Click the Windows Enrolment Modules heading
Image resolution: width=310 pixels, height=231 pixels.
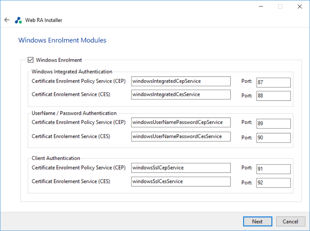pos(62,40)
